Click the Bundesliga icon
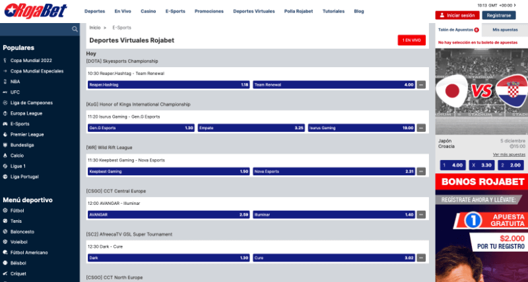 pyautogui.click(x=5, y=145)
